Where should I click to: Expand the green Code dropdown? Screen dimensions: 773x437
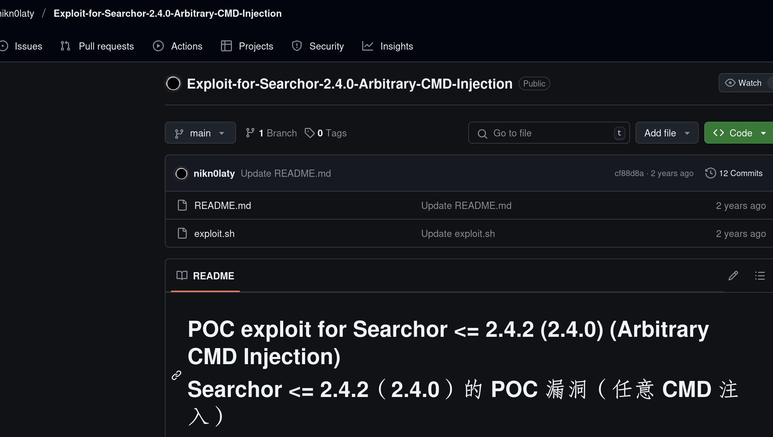click(739, 133)
